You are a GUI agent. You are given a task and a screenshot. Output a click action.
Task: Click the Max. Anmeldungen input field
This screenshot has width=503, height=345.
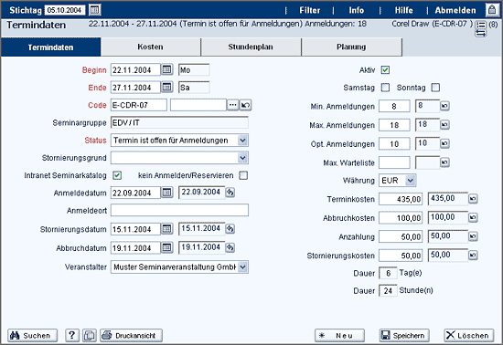[394, 125]
